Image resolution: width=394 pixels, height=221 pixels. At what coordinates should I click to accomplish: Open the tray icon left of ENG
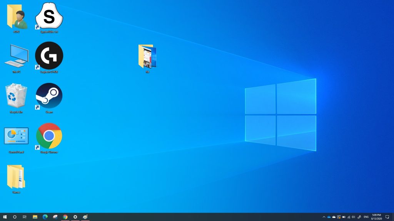(x=359, y=217)
